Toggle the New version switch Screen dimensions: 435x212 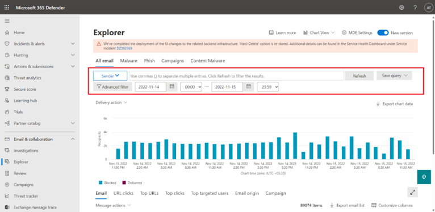tap(383, 33)
